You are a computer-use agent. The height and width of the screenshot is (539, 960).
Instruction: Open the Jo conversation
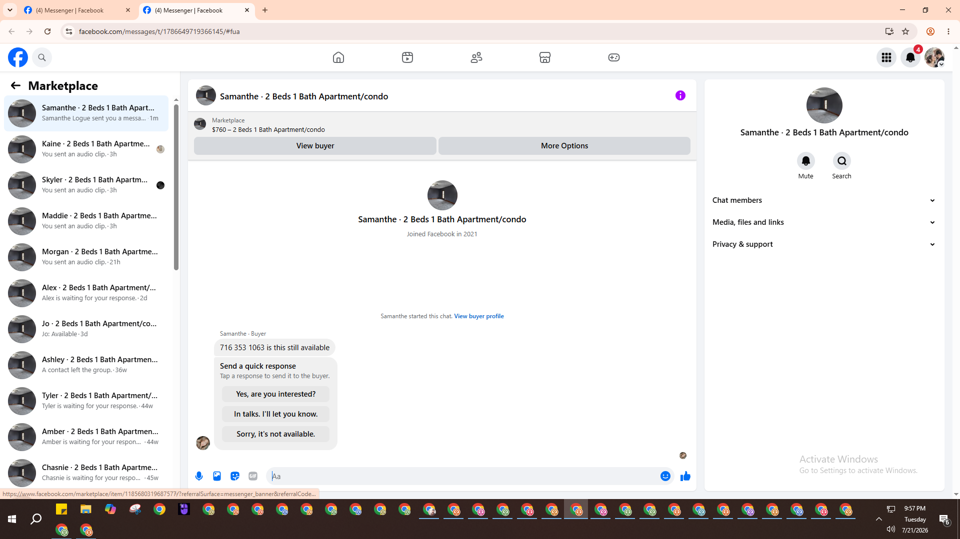[86, 329]
